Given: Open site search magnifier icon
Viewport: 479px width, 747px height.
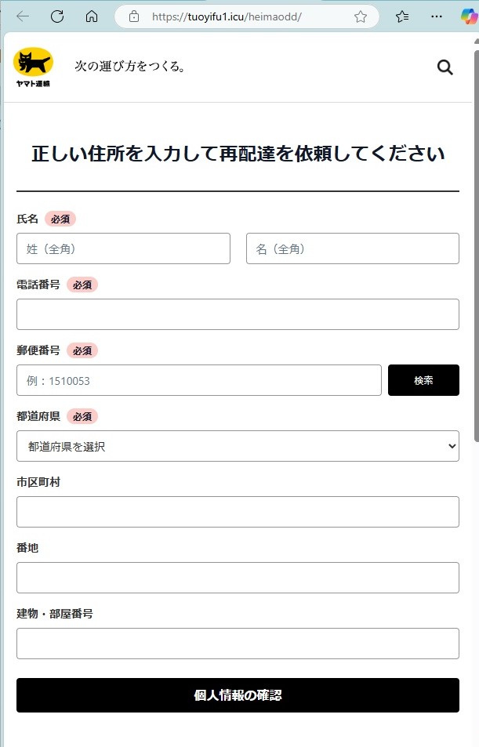Looking at the screenshot, I should 445,67.
